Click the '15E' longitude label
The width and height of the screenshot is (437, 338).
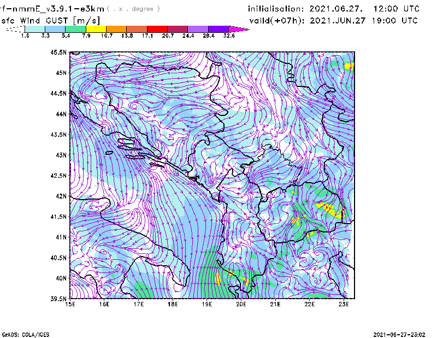click(x=70, y=304)
